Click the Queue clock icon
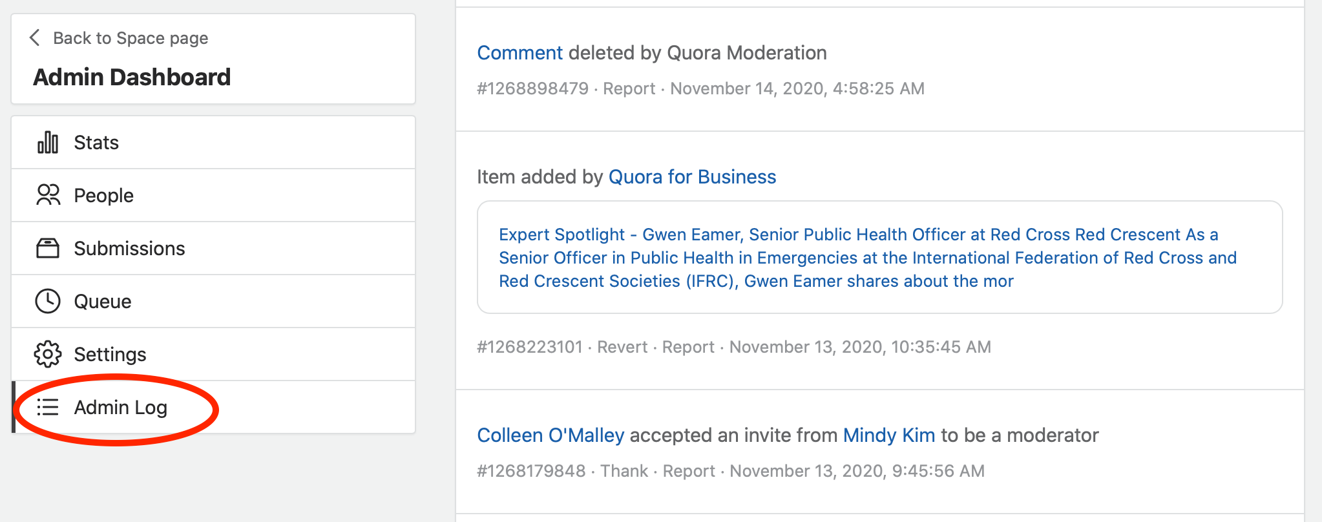This screenshot has width=1322, height=522. pos(48,301)
